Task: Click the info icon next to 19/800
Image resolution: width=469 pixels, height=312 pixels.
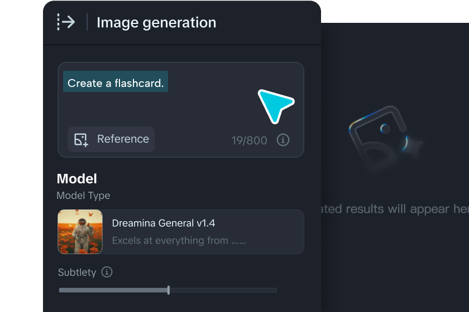Action: coord(283,140)
